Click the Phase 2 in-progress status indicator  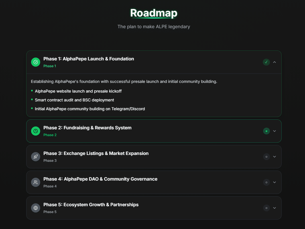click(266, 131)
